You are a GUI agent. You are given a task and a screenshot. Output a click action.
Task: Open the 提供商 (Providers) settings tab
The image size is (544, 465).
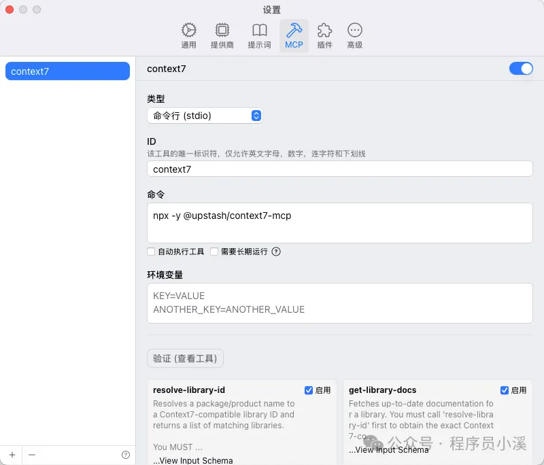click(x=222, y=36)
